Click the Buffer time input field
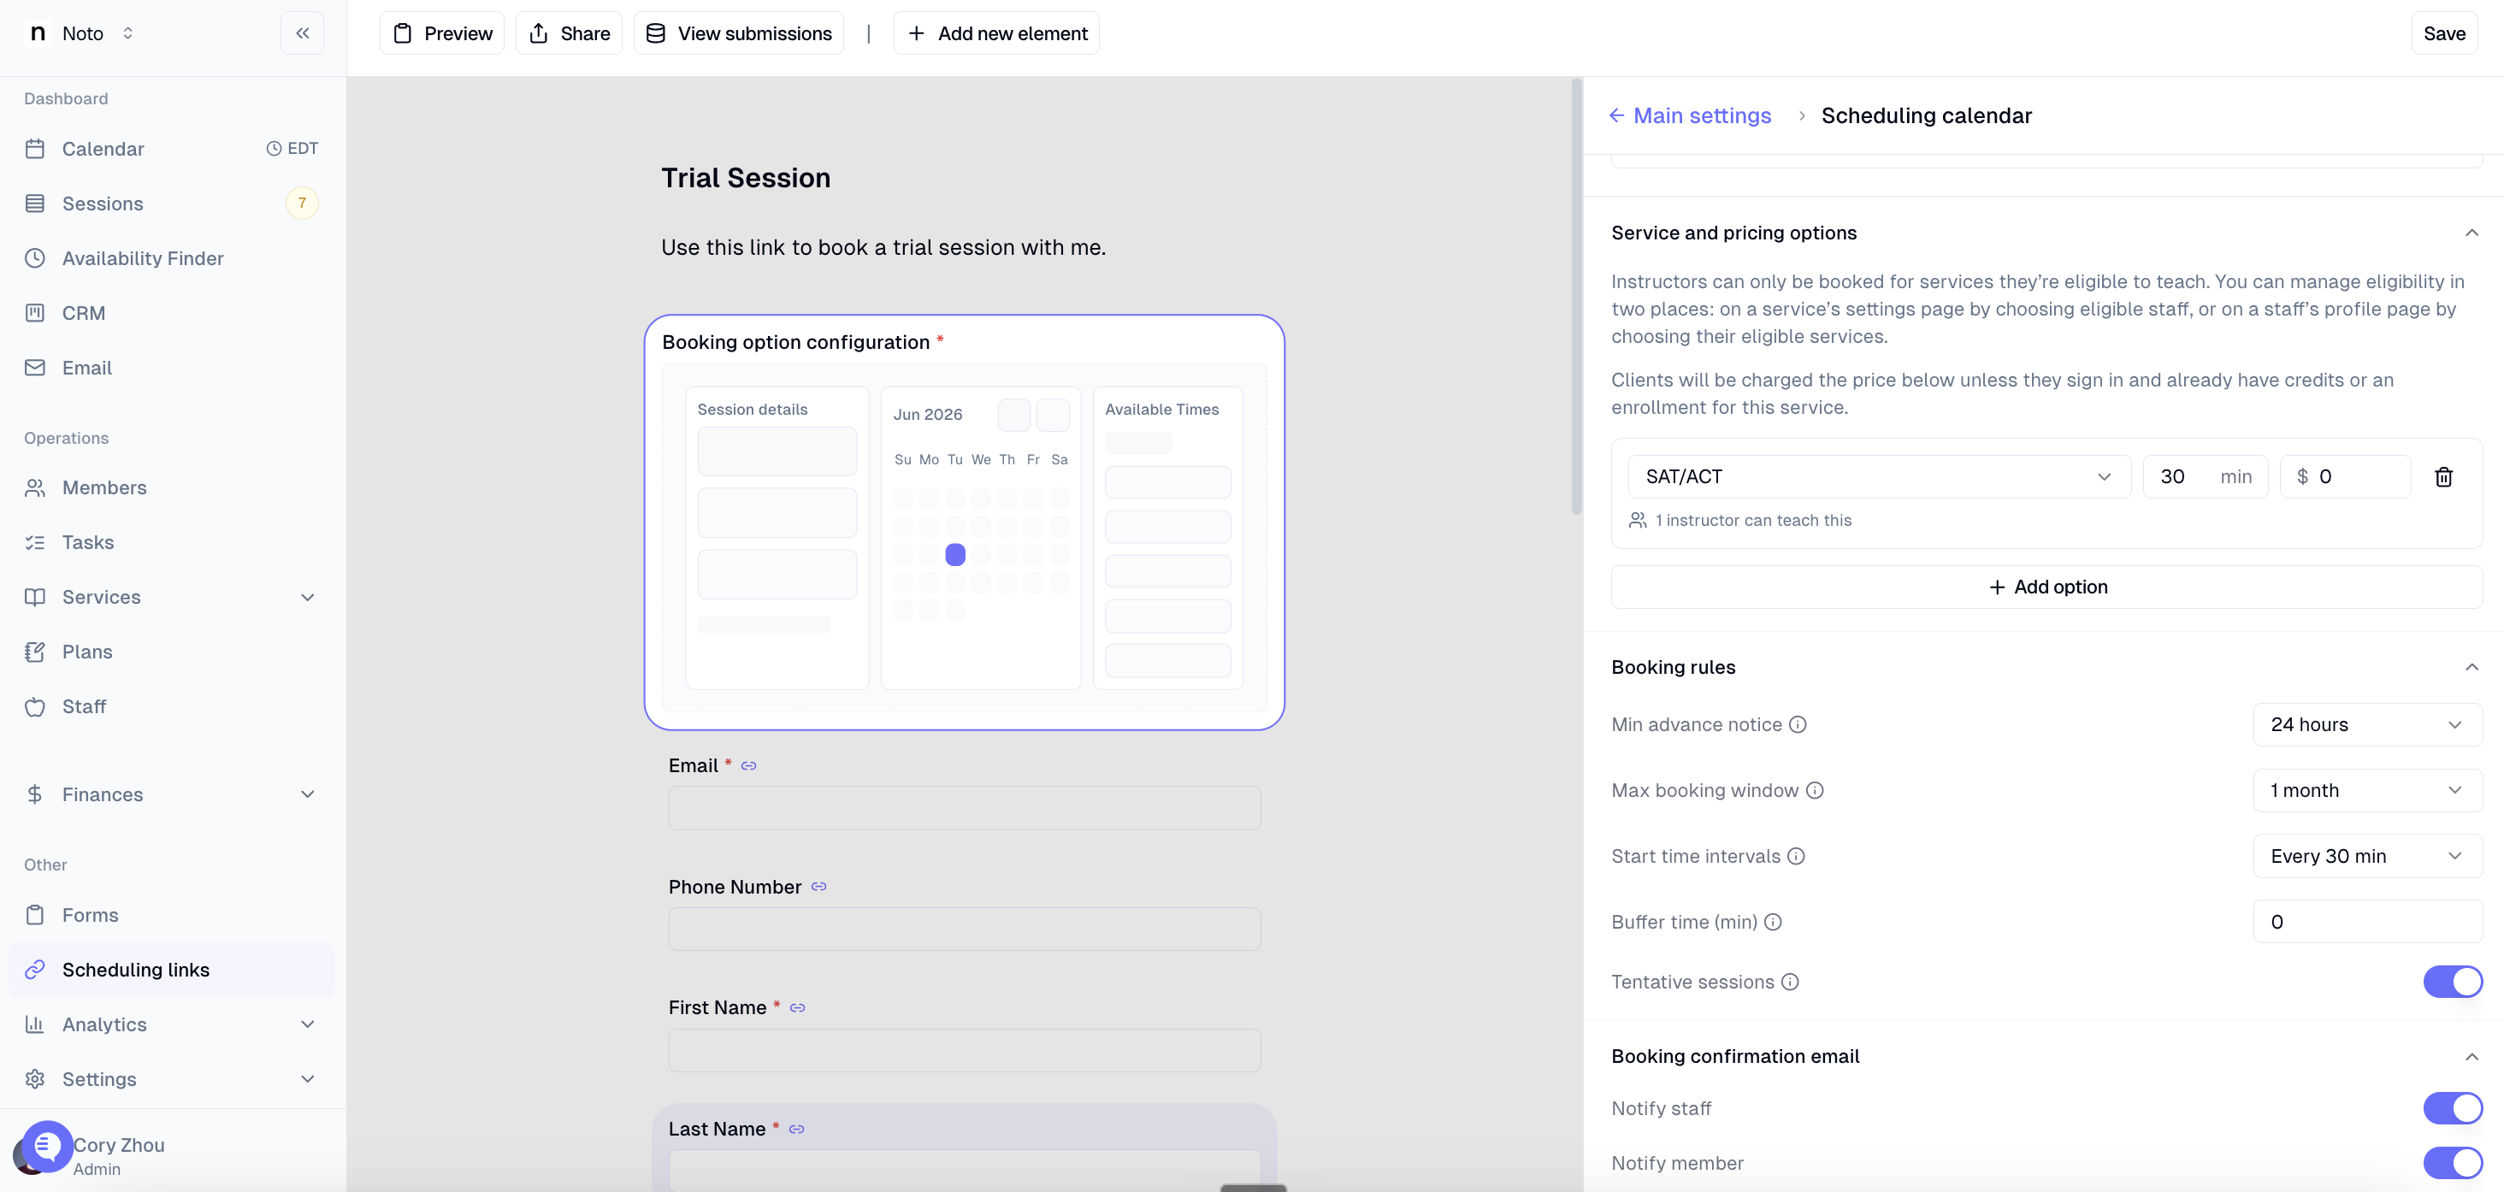 [x=2367, y=922]
